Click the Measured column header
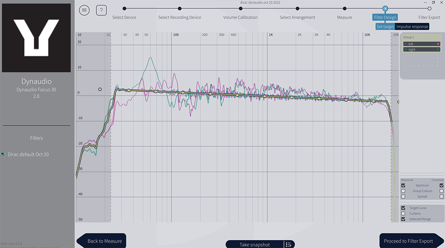445x248 pixels. [407, 180]
